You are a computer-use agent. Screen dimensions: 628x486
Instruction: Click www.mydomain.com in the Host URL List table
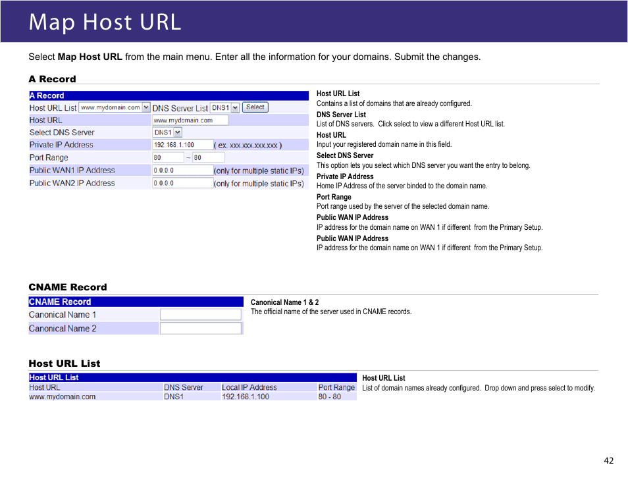(x=62, y=396)
